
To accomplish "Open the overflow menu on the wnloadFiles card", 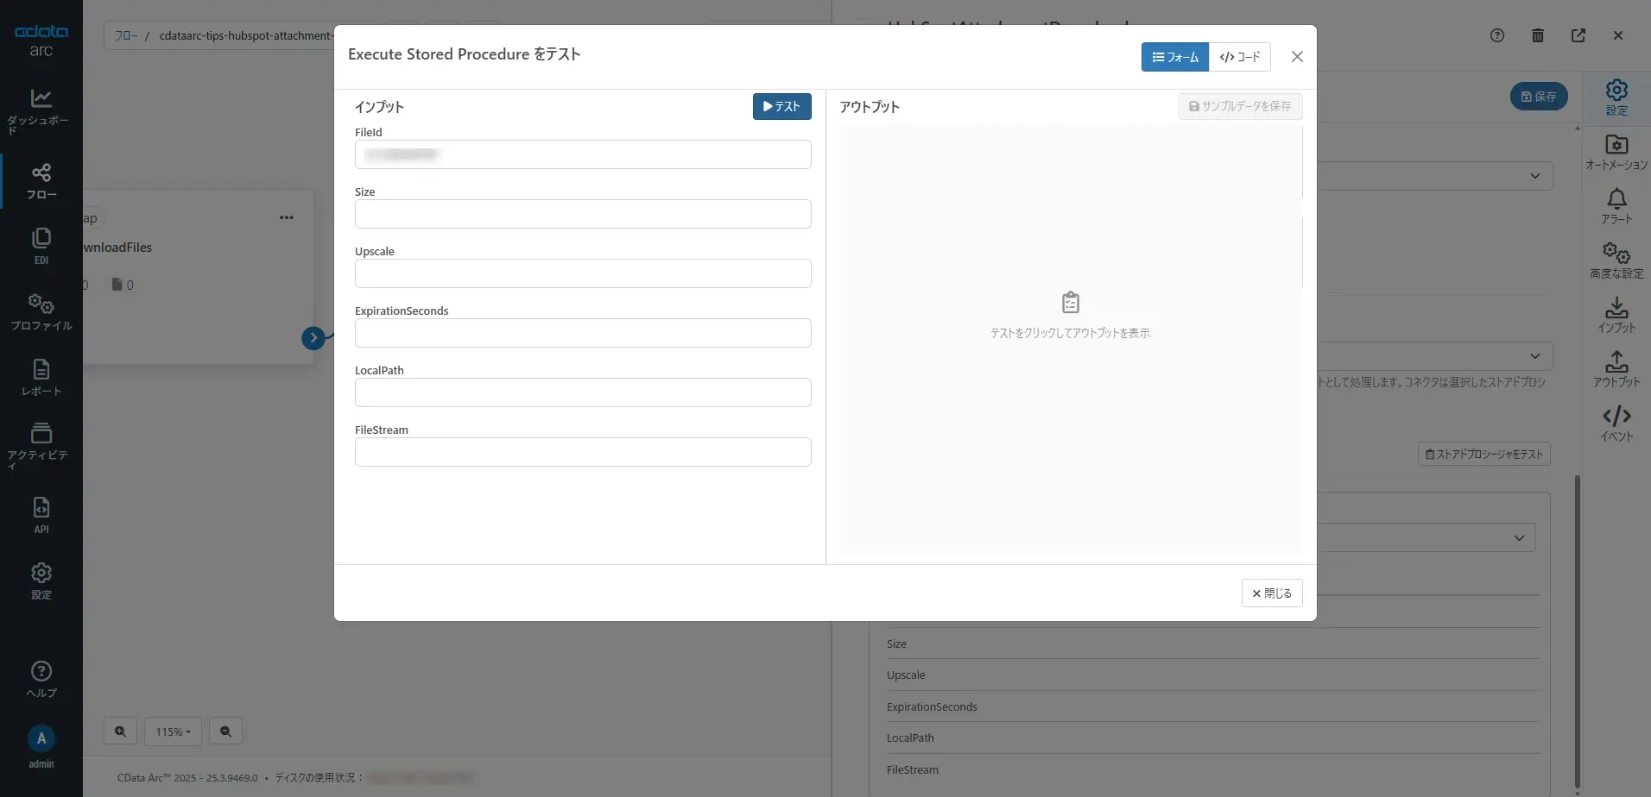I will coord(288,217).
